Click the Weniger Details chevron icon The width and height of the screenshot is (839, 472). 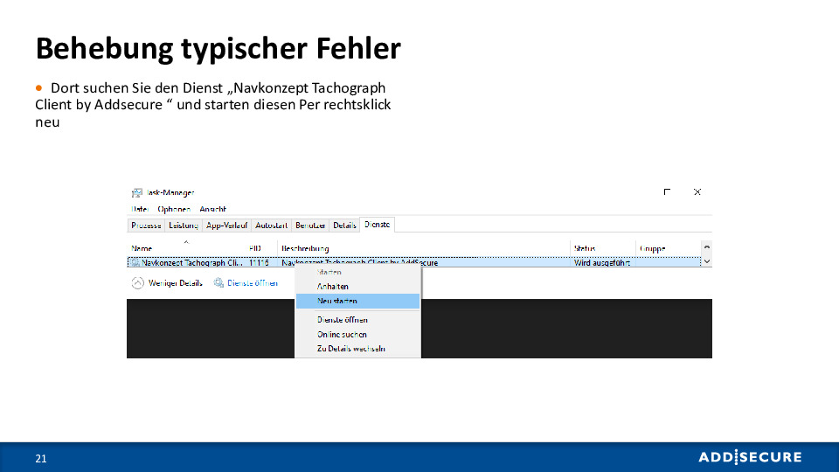[137, 282]
